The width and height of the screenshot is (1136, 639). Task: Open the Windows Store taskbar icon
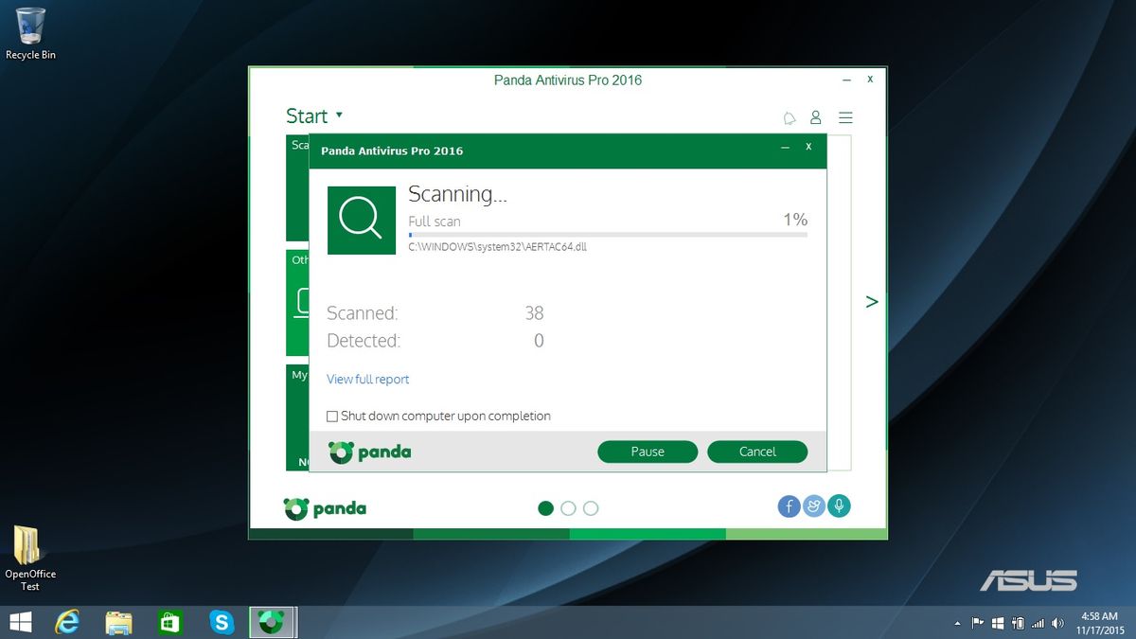point(169,622)
